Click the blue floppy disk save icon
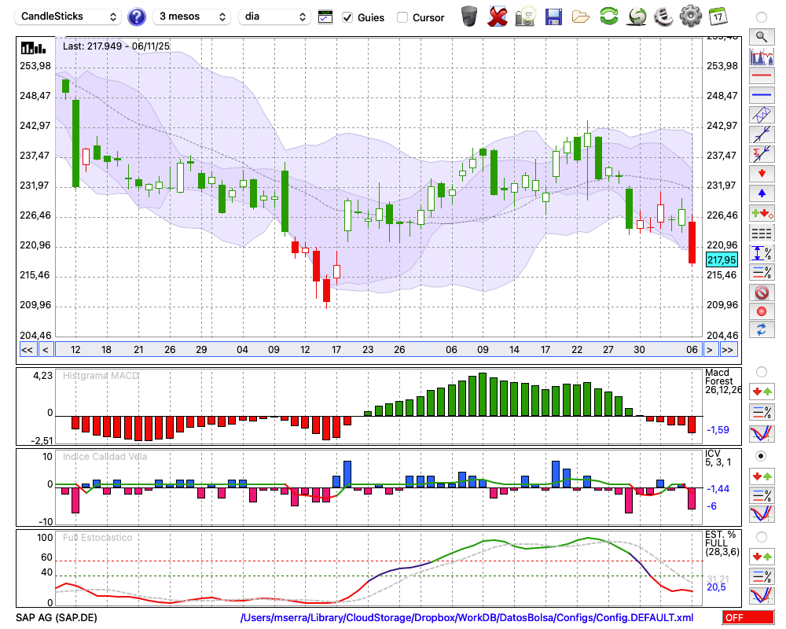Screen dimensions: 786x629 point(553,17)
